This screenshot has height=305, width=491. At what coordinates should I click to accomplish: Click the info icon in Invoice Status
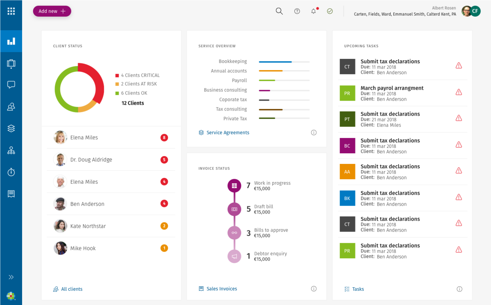[x=314, y=289]
